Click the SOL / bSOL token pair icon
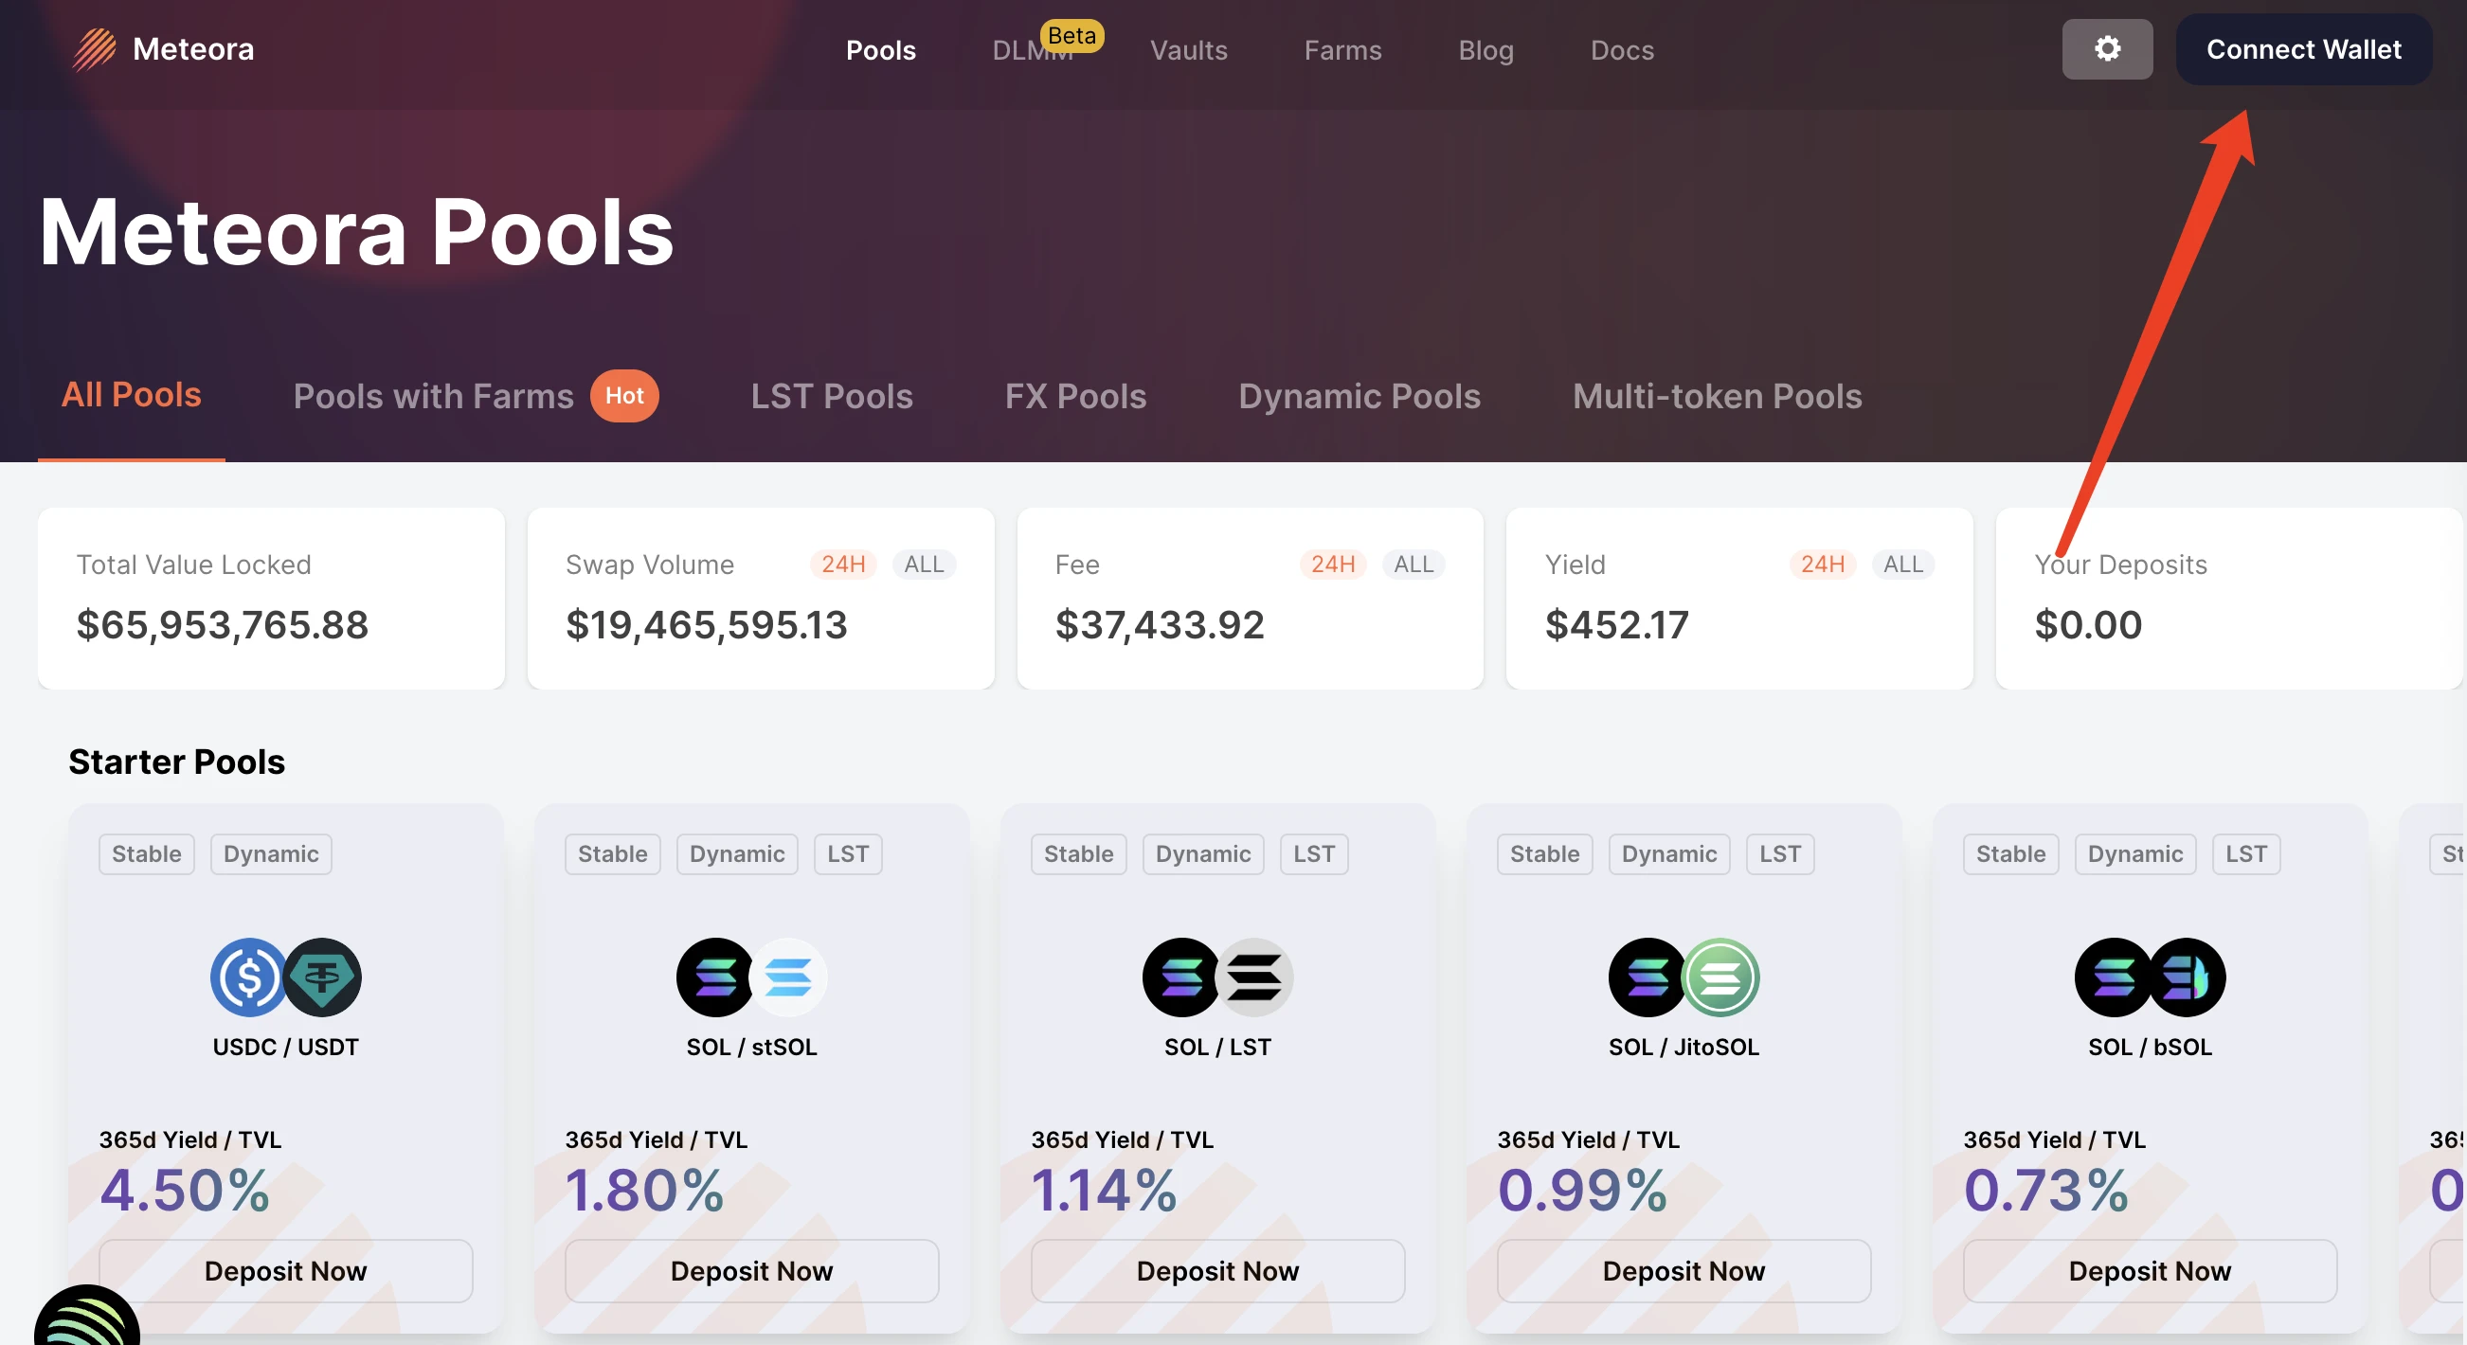Screen dimensions: 2467x1345 pyautogui.click(x=2149, y=977)
